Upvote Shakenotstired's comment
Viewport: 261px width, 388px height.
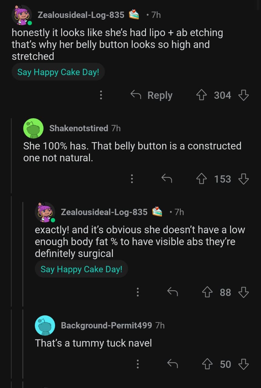[201, 179]
